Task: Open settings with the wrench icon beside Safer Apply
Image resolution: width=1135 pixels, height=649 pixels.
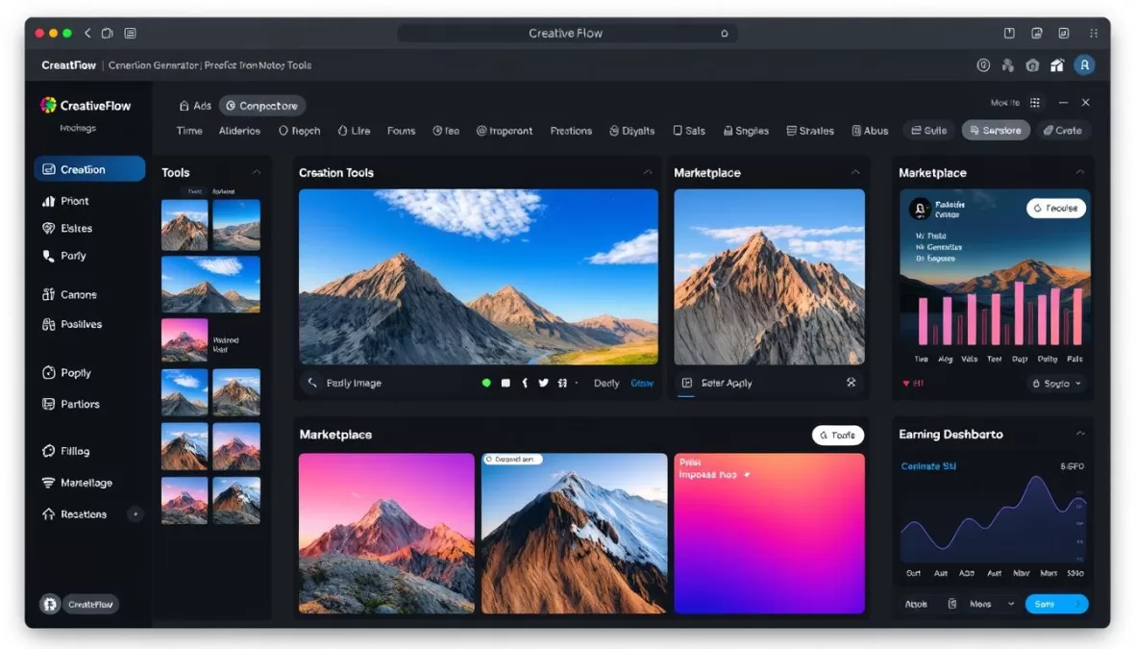Action: 851,382
